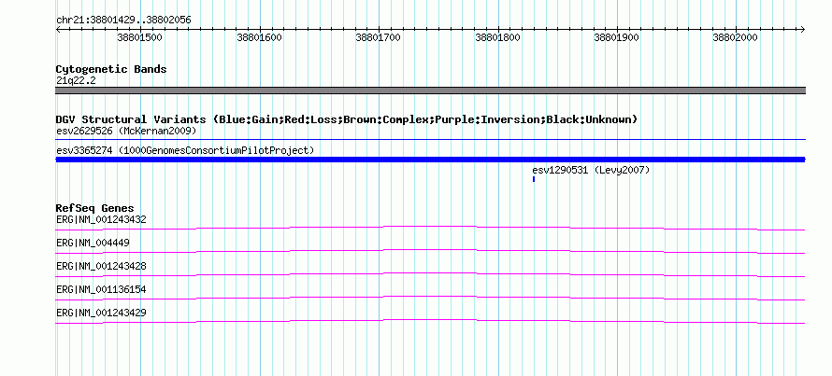Click the thin blue esv2629526 variant line

click(x=430, y=140)
